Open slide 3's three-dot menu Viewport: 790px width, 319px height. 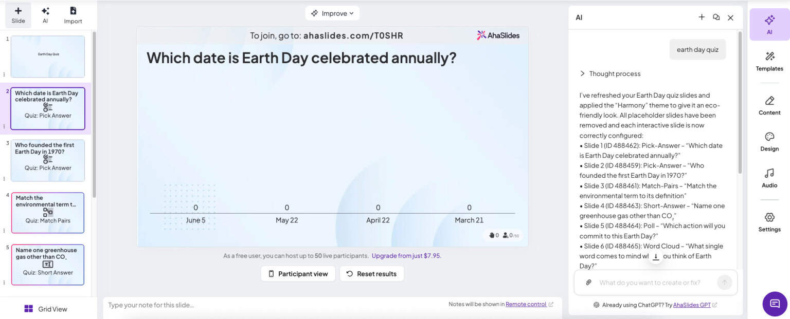4,178
